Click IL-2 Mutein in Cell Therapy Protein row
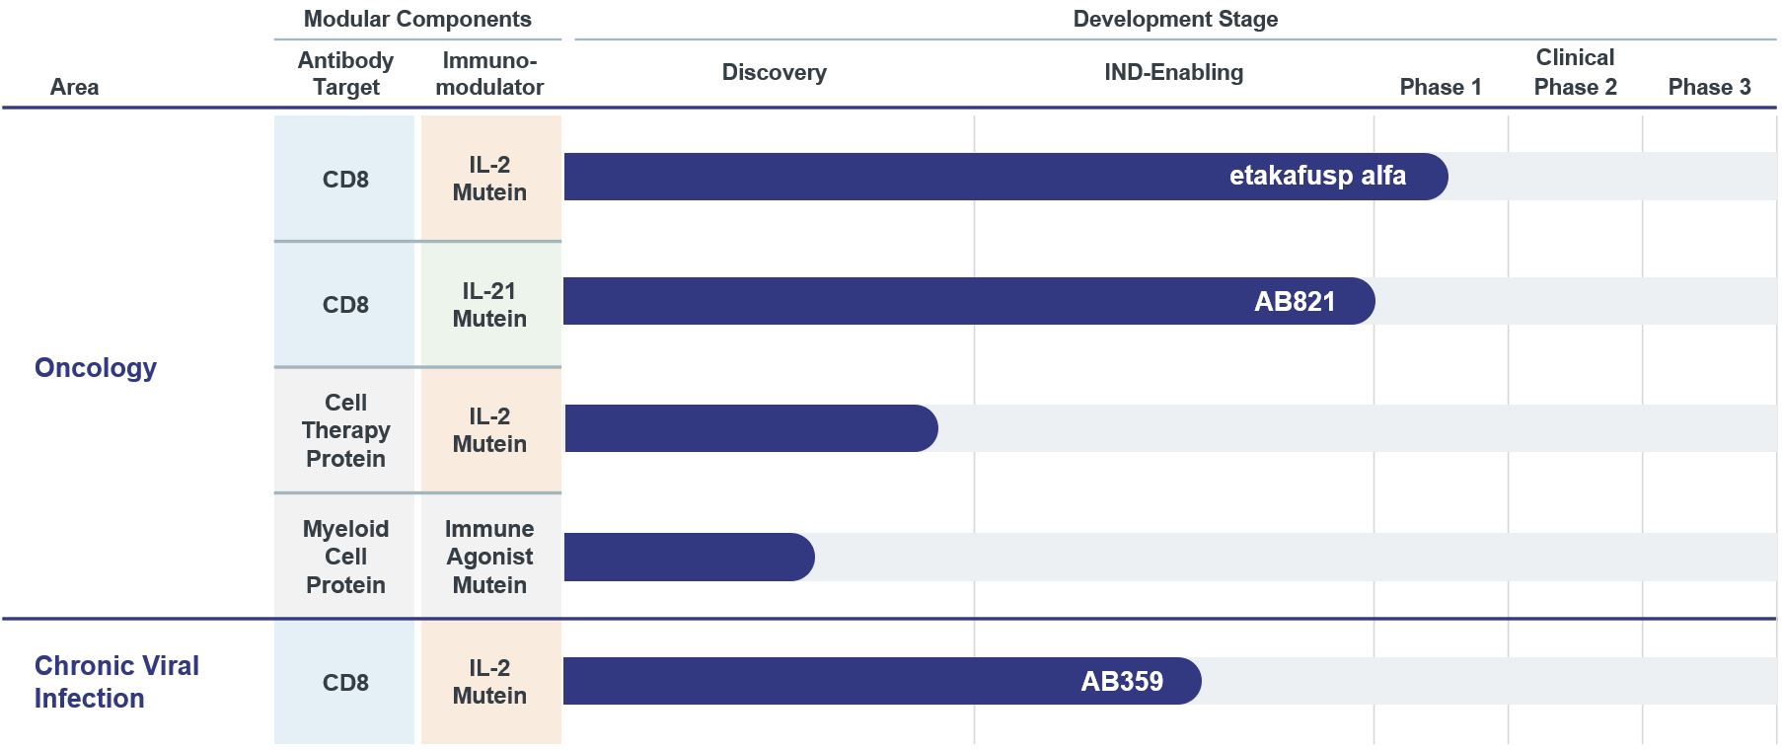The width and height of the screenshot is (1782, 750). (x=490, y=430)
